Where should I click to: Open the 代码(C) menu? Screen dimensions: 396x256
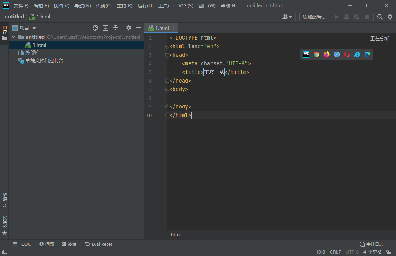click(104, 6)
